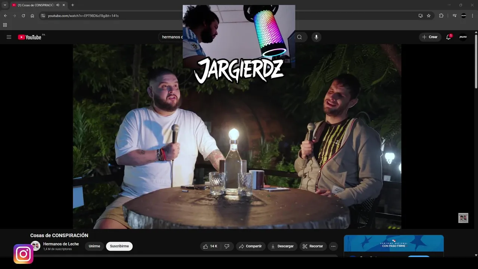The height and width of the screenshot is (269, 478).
Task: Open the media controls icon
Action: point(454,16)
